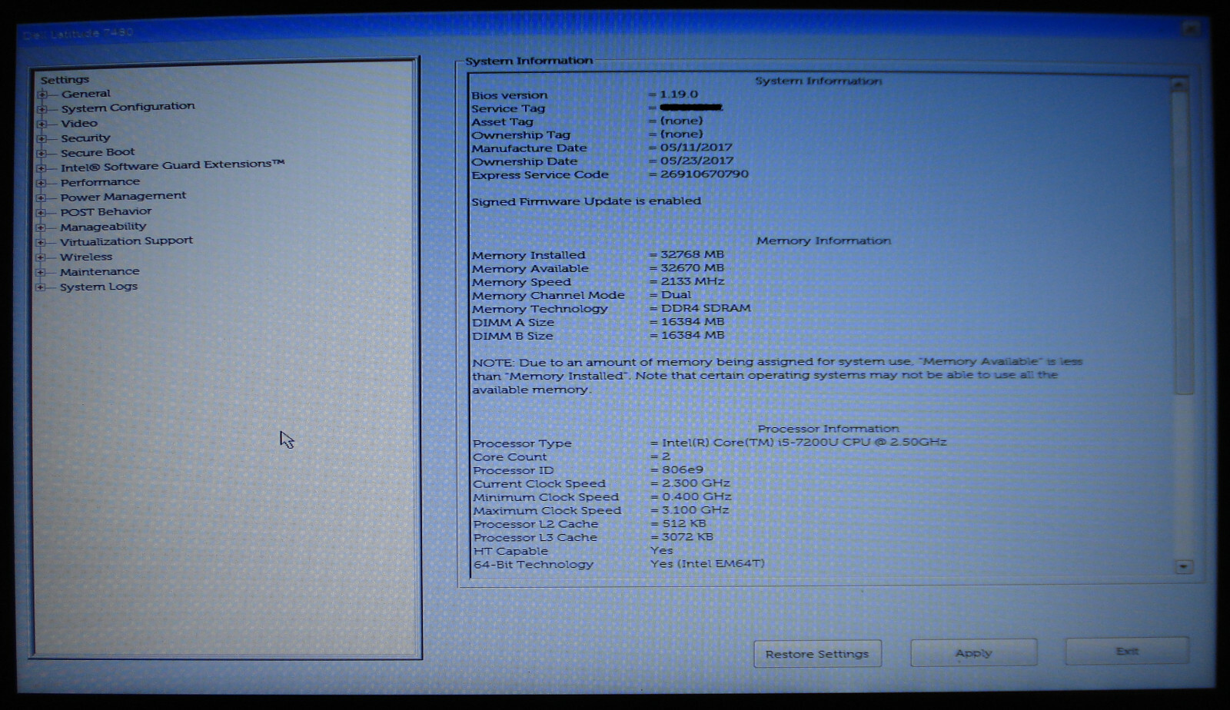Open the Maintenance tree item
1230x710 pixels.
100,272
